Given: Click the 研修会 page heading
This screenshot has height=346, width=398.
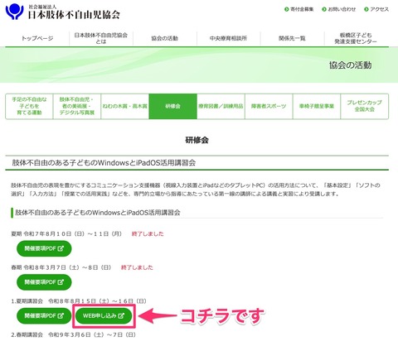Looking at the screenshot, I should pyautogui.click(x=197, y=140).
